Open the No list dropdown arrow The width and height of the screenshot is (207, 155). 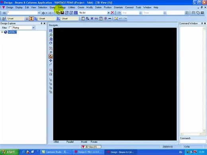(x=108, y=13)
